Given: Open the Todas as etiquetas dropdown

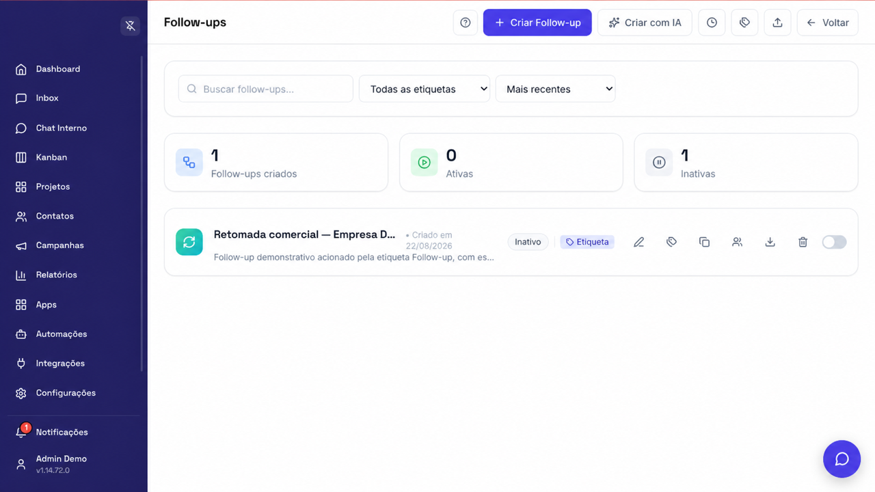Looking at the screenshot, I should [x=425, y=89].
